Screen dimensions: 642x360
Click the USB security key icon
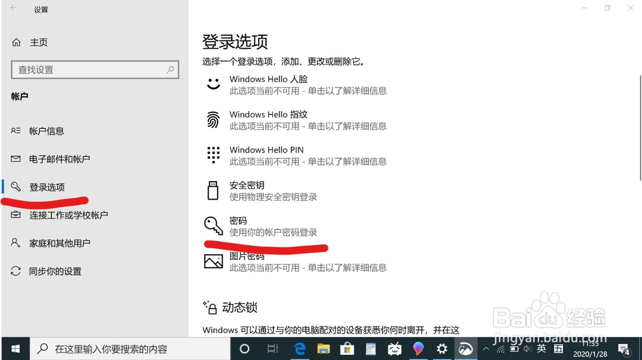(x=213, y=191)
